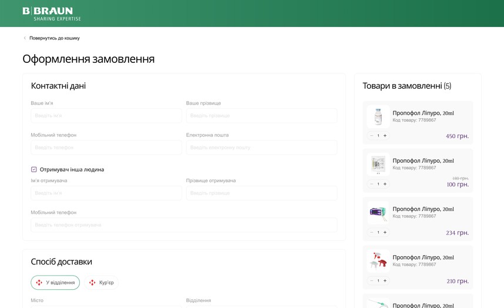Increase quantity of the 100 грн. item

pyautogui.click(x=385, y=184)
